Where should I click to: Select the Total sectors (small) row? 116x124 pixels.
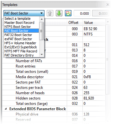[54, 72]
